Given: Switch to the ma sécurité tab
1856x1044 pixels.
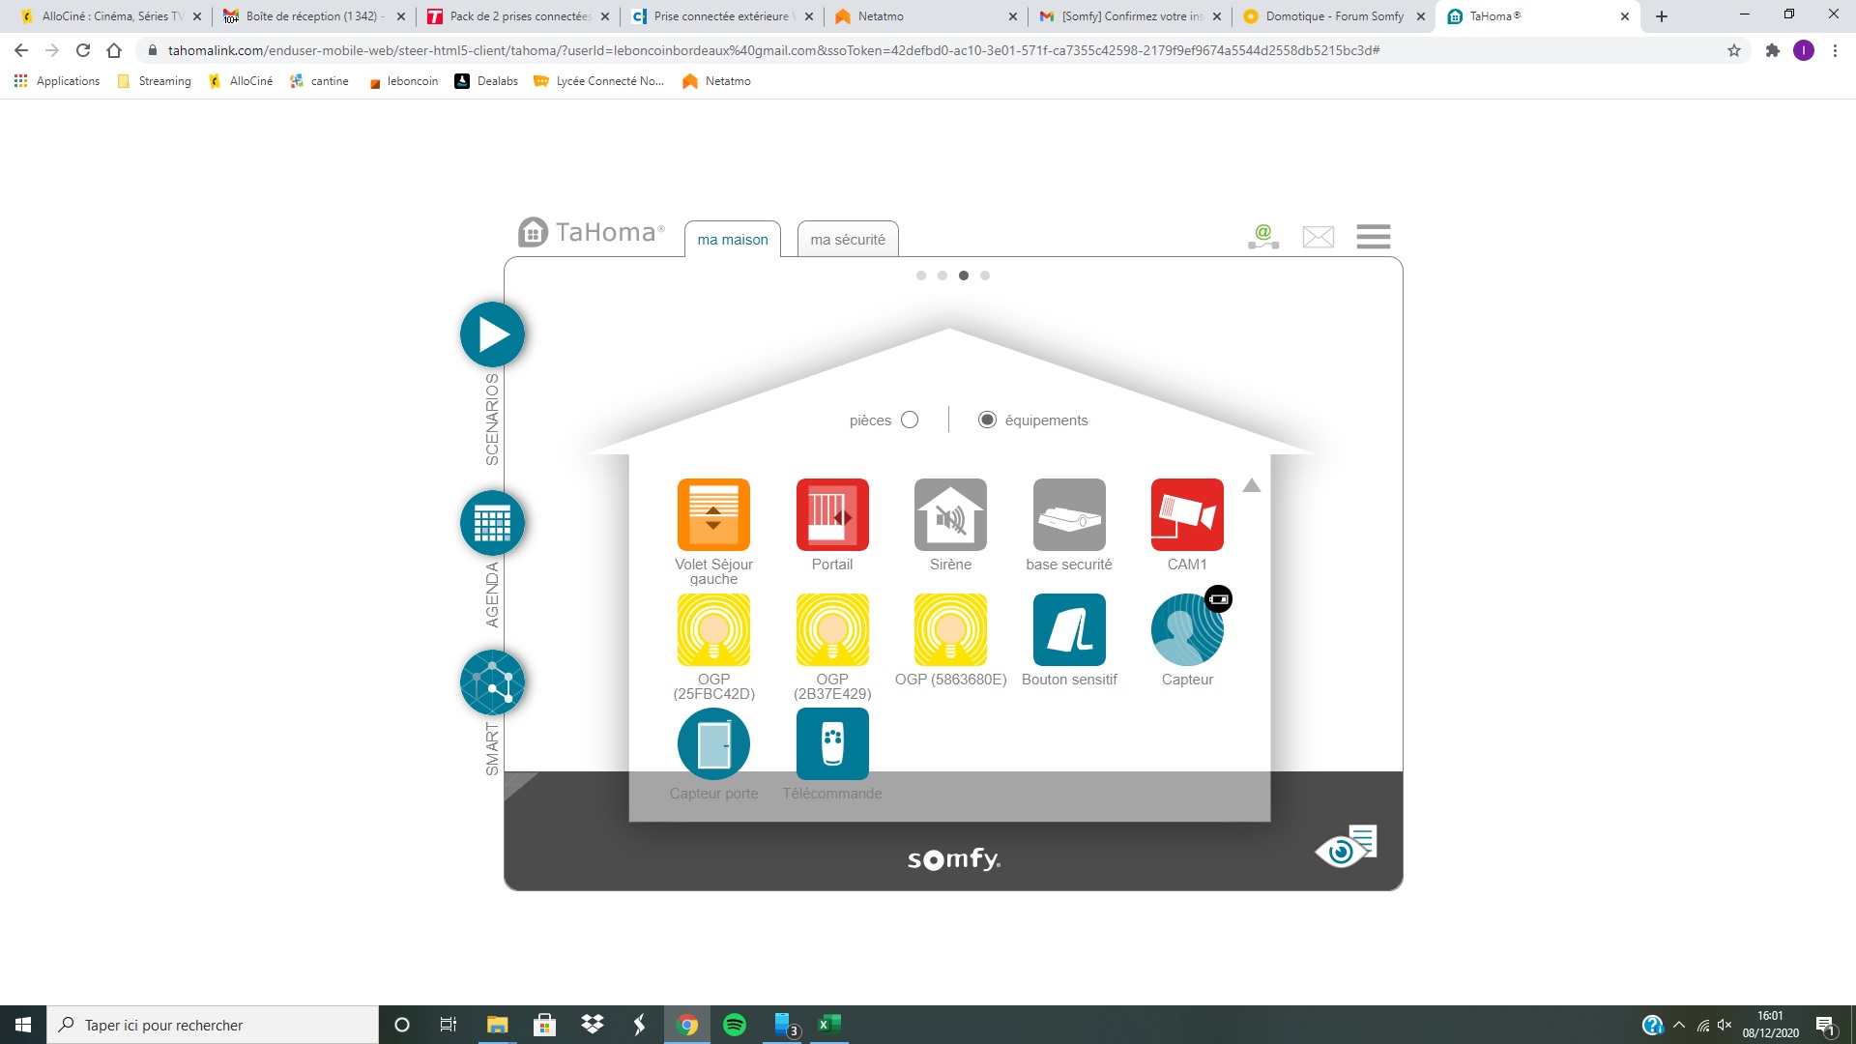Looking at the screenshot, I should (848, 240).
